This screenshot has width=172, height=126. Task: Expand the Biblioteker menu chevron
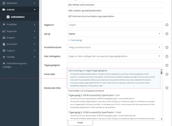[35, 3]
